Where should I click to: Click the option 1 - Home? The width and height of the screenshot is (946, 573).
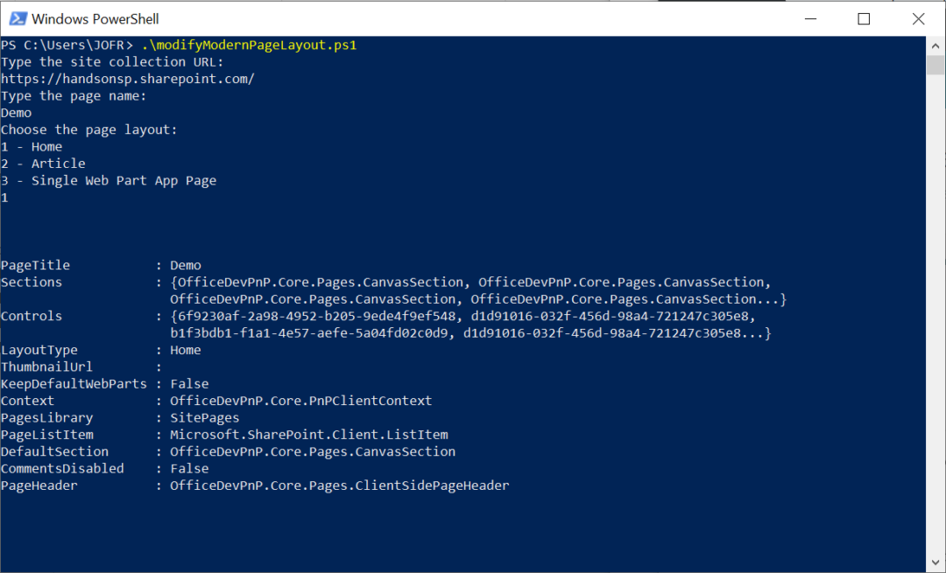coord(32,146)
